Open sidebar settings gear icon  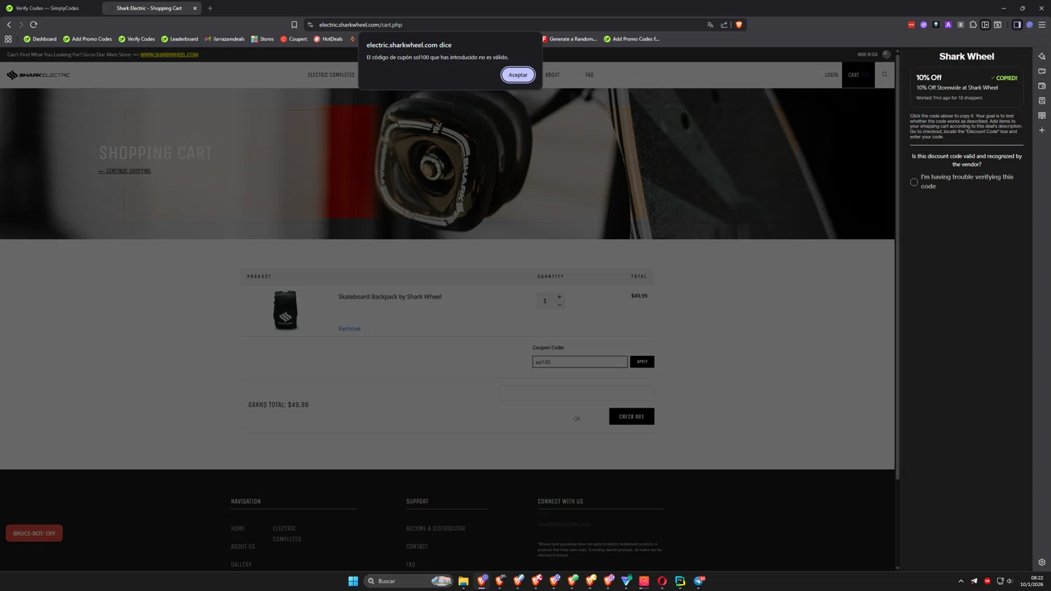(x=1042, y=562)
